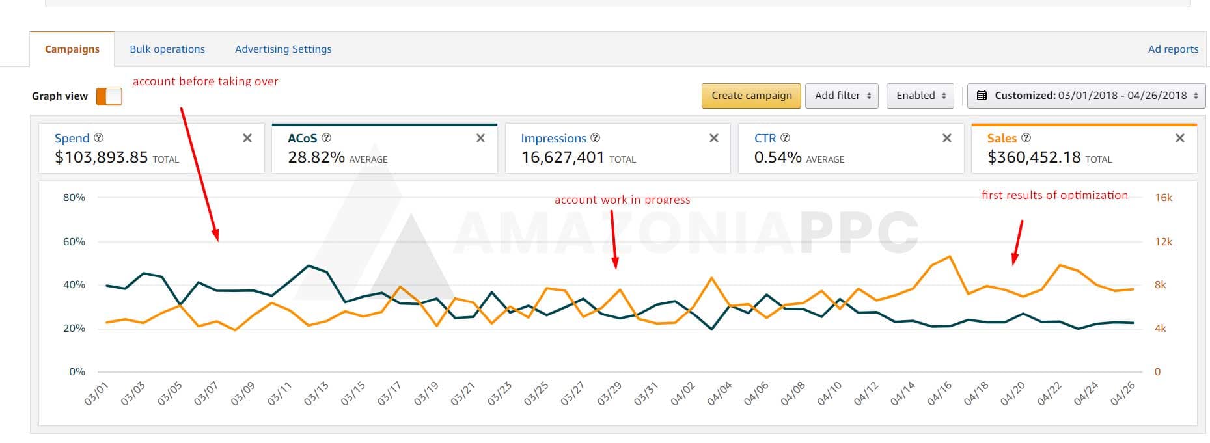Close the Impressions metric card

coord(714,138)
